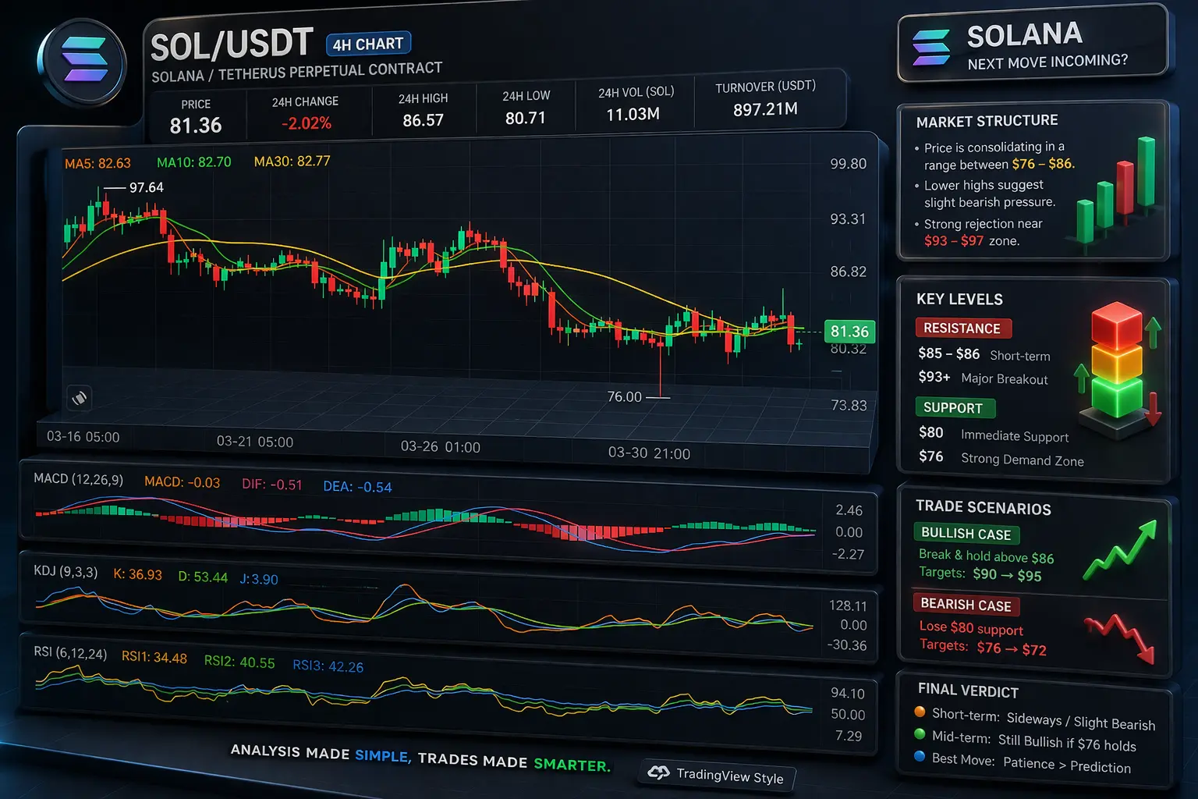The height and width of the screenshot is (799, 1198).
Task: Click the KDJ (9,3,3) indicator title
Action: pyautogui.click(x=66, y=572)
